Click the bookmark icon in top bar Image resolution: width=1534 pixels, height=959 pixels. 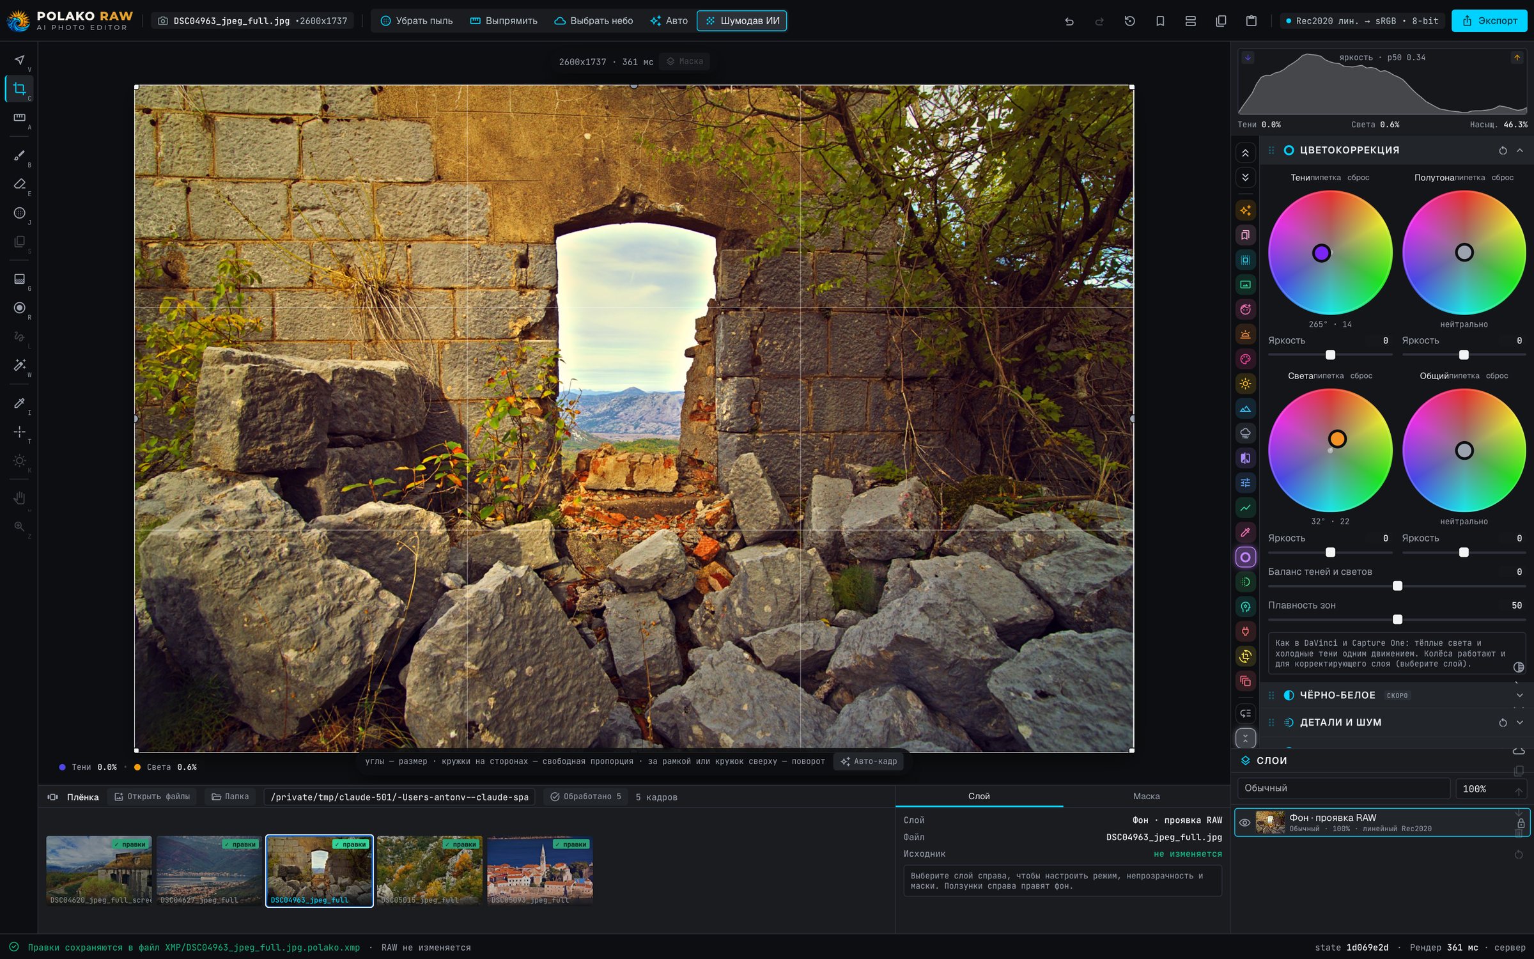coord(1160,21)
